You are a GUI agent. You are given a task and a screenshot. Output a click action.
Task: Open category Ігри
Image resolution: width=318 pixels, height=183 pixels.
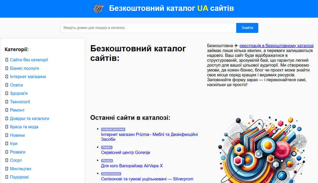point(14,144)
